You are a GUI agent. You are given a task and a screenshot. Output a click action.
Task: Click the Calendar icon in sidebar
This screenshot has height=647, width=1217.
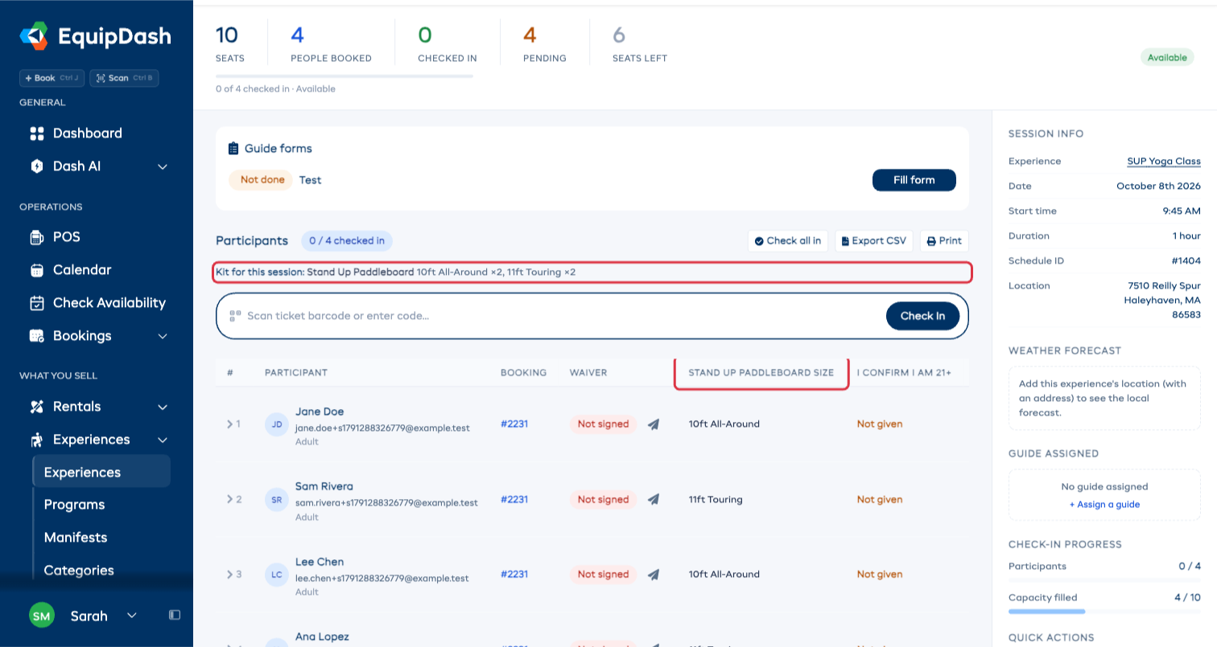36,270
